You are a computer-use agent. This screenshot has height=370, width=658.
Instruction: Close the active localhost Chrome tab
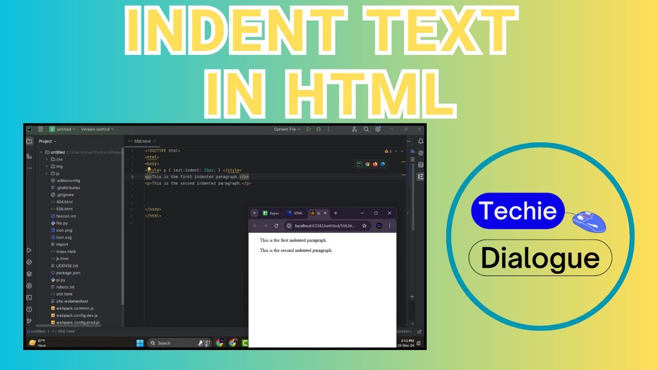point(325,213)
